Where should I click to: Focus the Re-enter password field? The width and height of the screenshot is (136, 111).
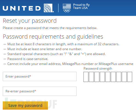click(40, 91)
